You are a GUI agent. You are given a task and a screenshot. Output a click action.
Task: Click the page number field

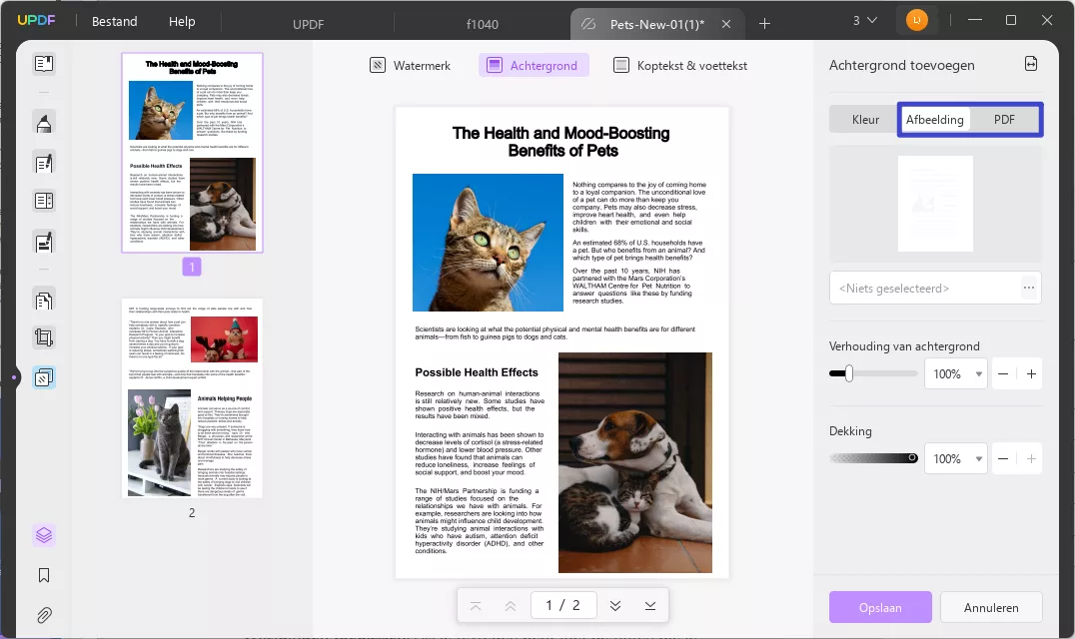coord(562,605)
